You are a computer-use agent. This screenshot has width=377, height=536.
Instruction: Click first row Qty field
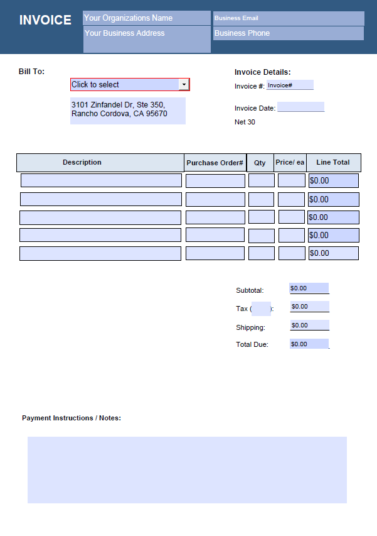tap(262, 180)
